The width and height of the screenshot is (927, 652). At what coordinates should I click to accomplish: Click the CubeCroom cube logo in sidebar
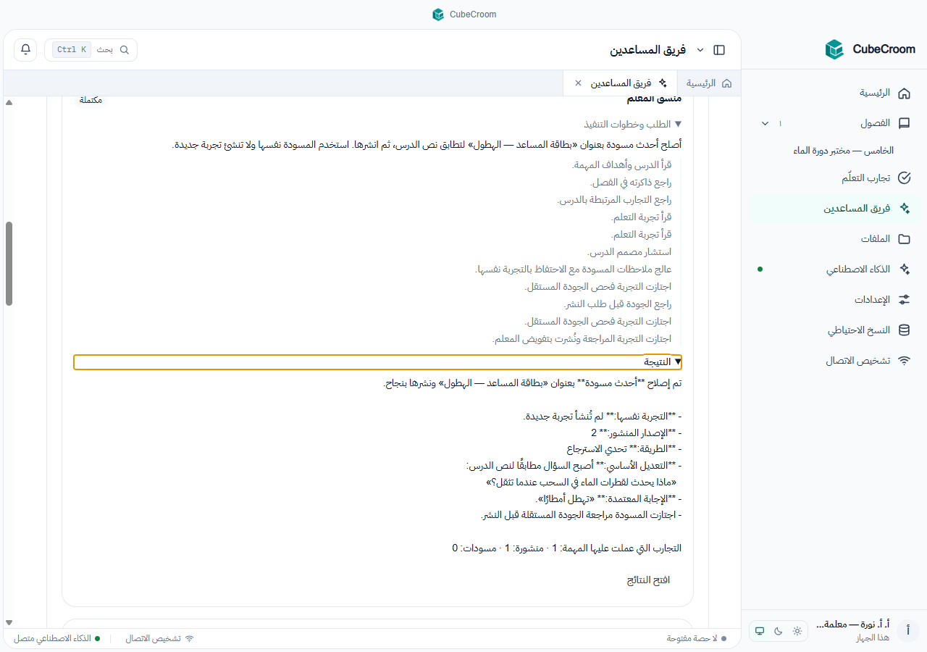(835, 49)
